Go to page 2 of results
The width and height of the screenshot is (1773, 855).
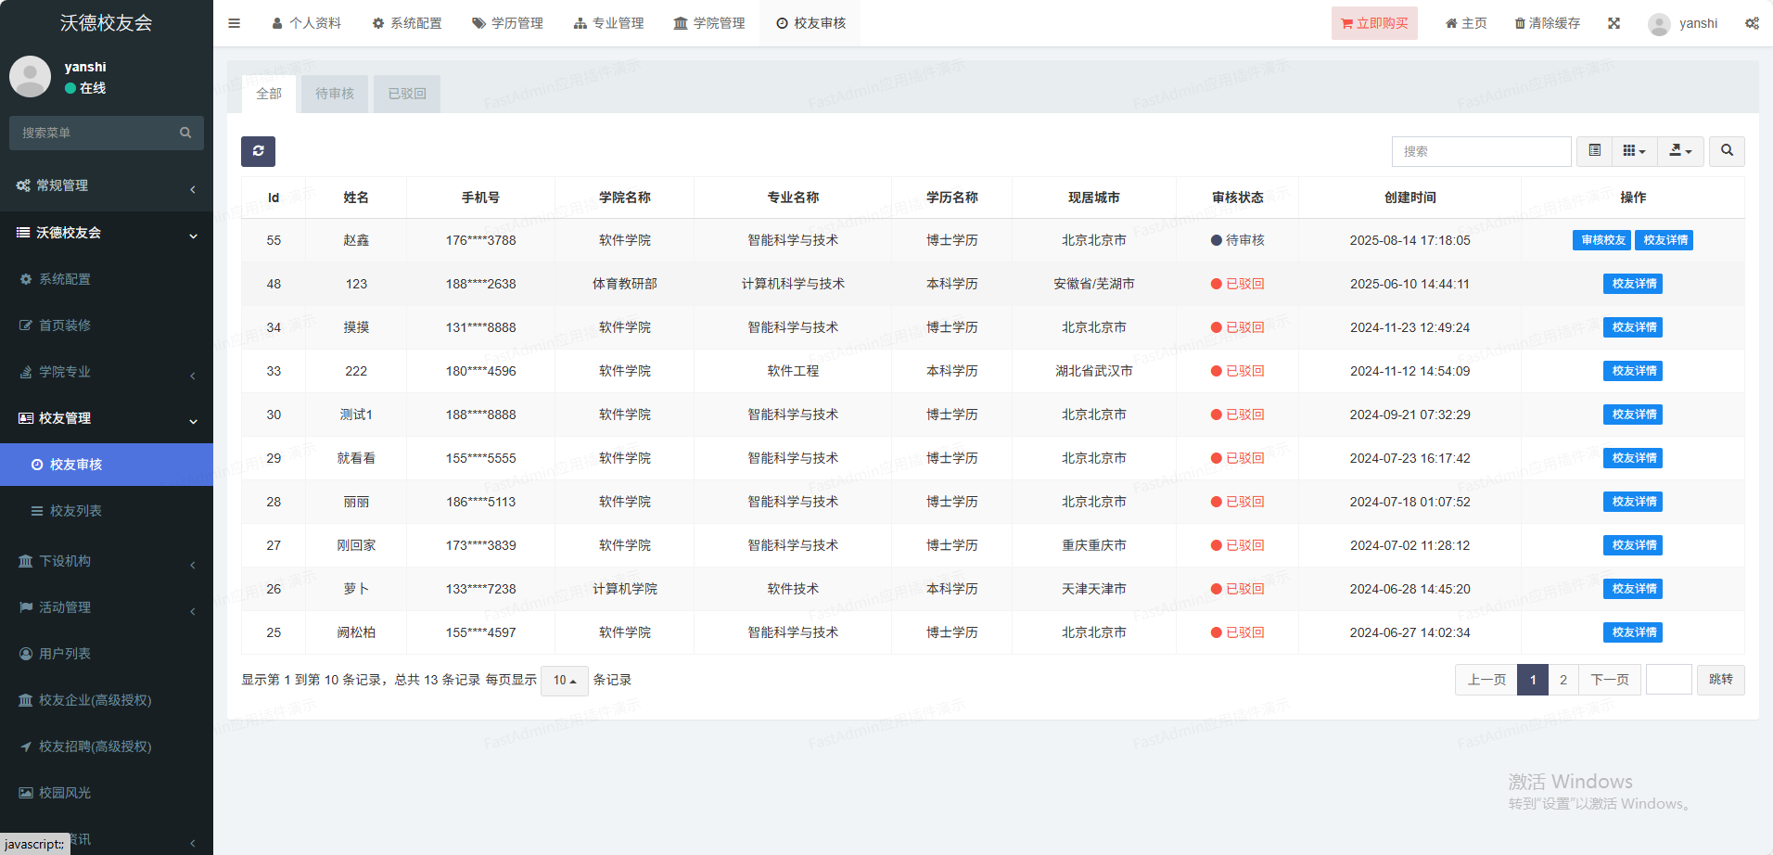[1563, 680]
